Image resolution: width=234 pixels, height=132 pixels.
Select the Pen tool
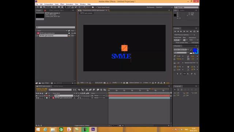[62, 7]
